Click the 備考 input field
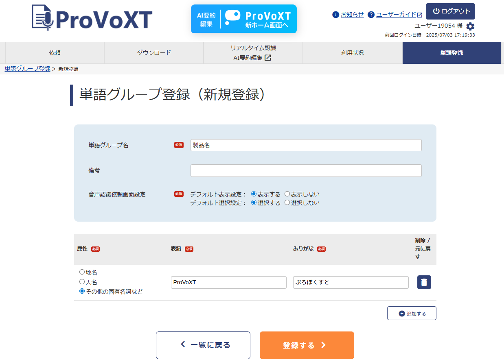 306,171
